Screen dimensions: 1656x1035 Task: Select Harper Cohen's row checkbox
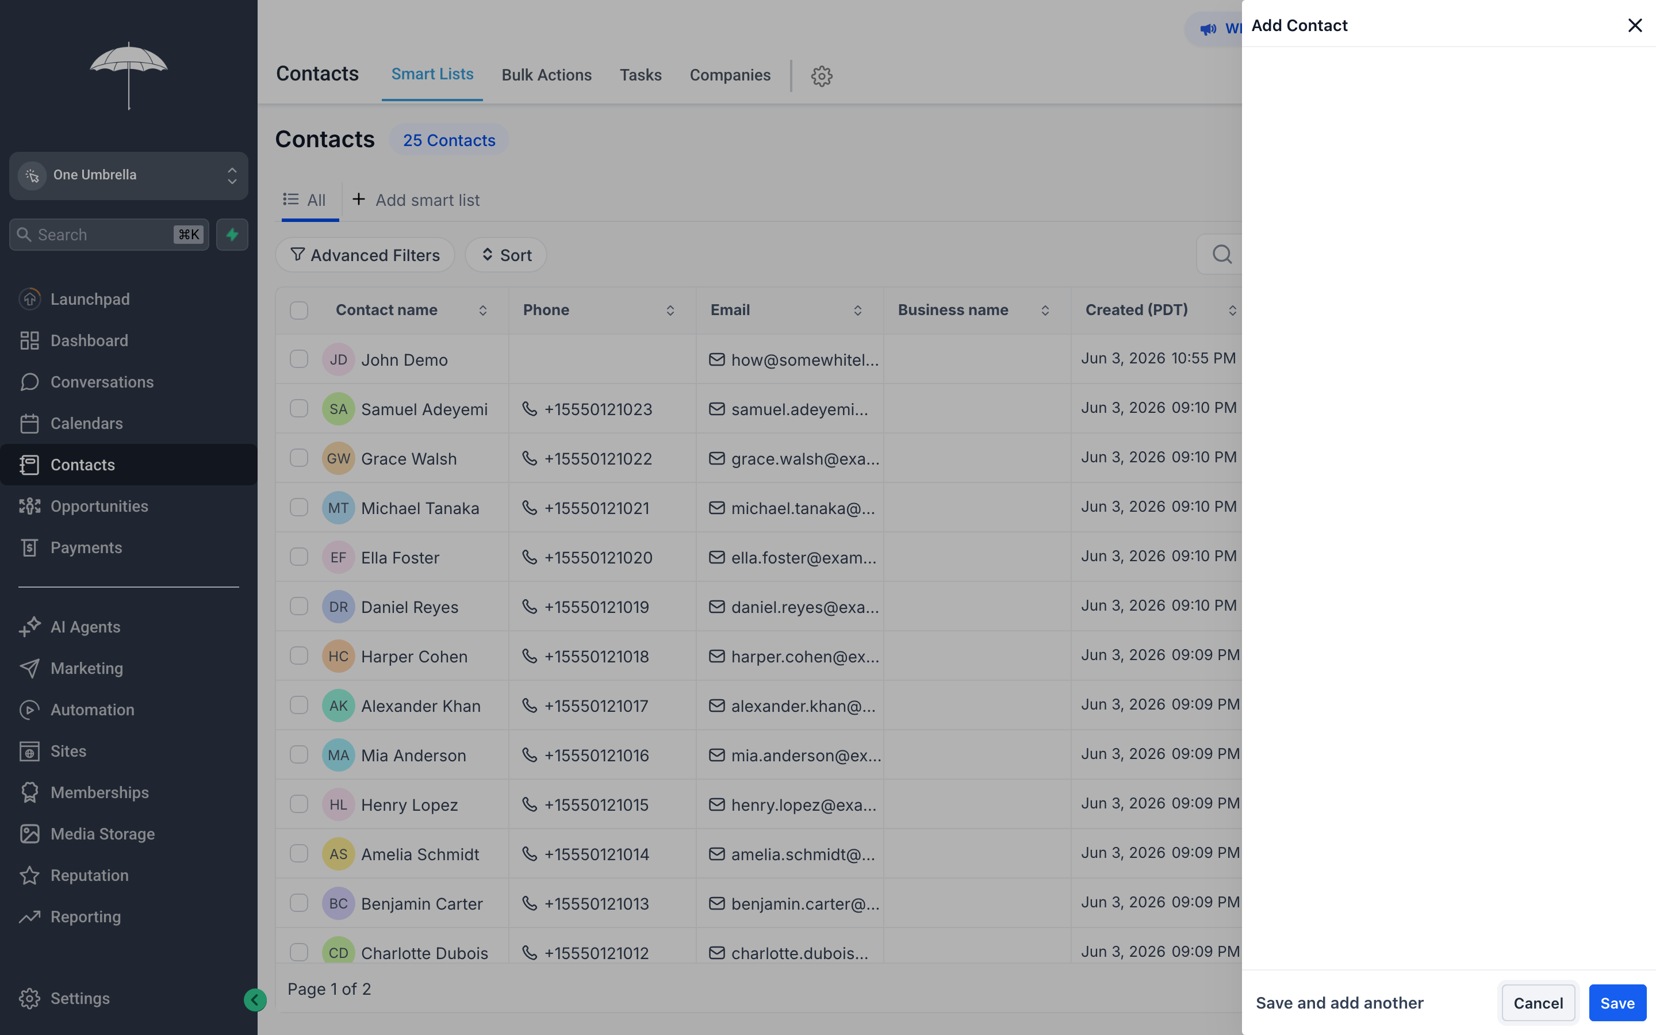[299, 655]
